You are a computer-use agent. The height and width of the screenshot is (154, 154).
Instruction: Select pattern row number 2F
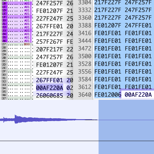(x=4, y=71)
